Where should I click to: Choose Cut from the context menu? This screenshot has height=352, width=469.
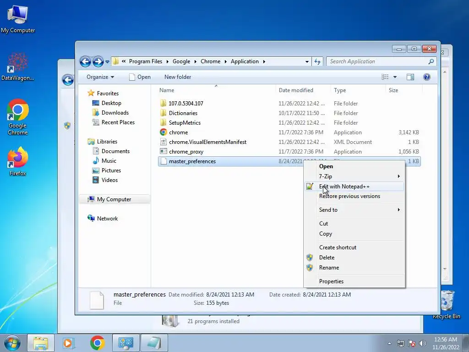[x=354, y=224]
